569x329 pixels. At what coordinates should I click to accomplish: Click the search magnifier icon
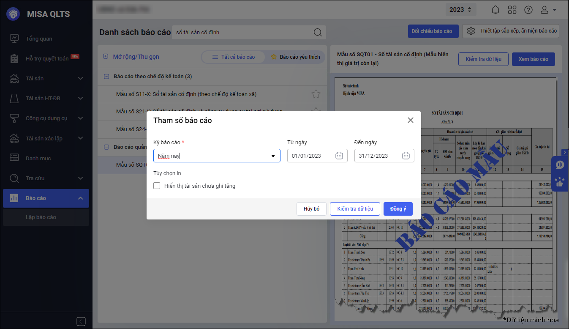click(318, 32)
